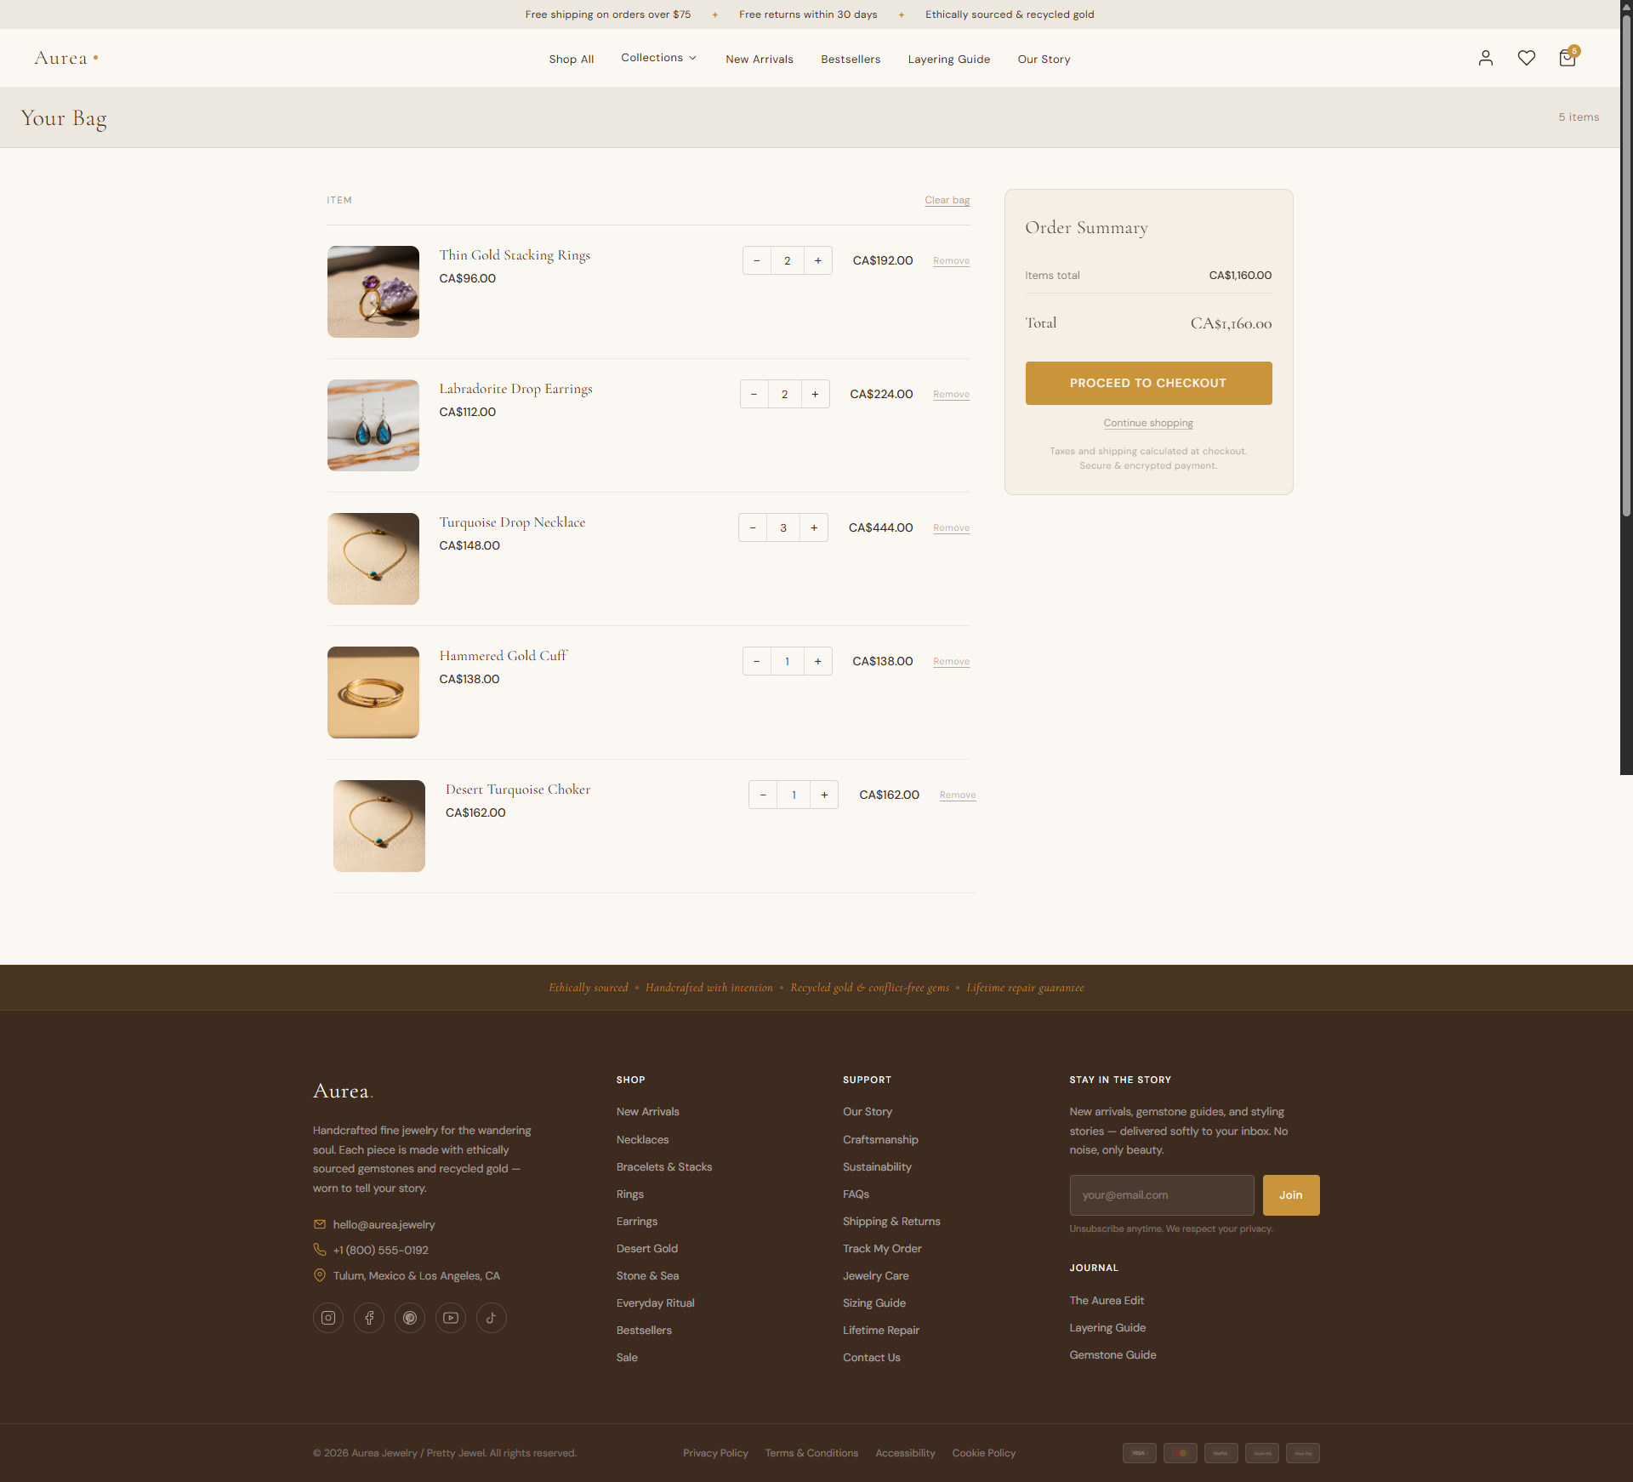Image resolution: width=1633 pixels, height=1482 pixels.
Task: Decrease quantity of Labradorite Drop Earrings
Action: click(754, 394)
